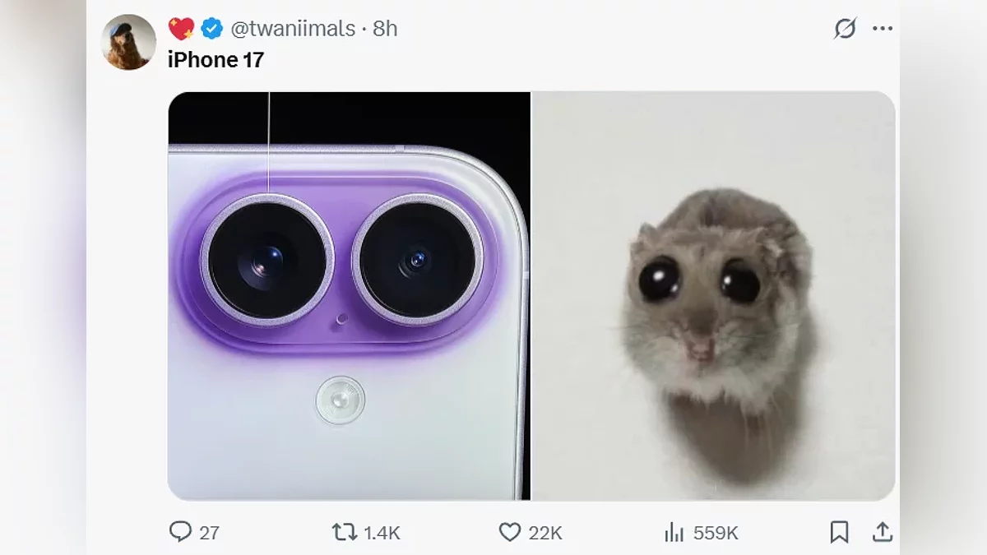Open the poster's profile avatar
Screen dimensions: 987x555
128,42
